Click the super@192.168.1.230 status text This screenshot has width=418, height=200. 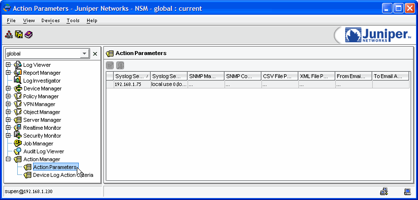28,191
